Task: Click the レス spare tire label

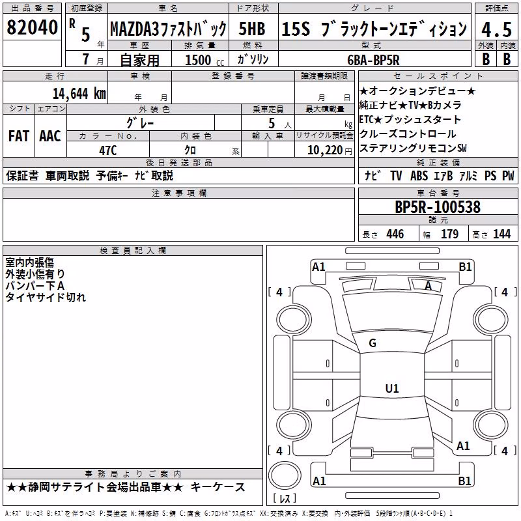Action: coord(285,498)
